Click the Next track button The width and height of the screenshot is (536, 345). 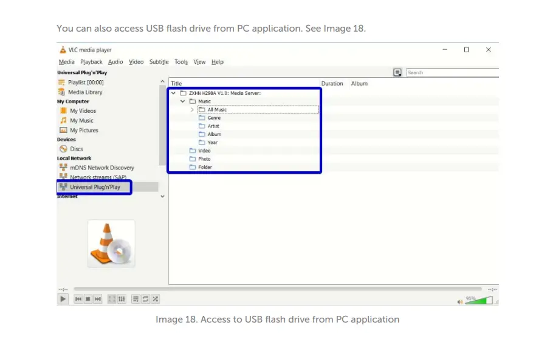click(x=98, y=299)
